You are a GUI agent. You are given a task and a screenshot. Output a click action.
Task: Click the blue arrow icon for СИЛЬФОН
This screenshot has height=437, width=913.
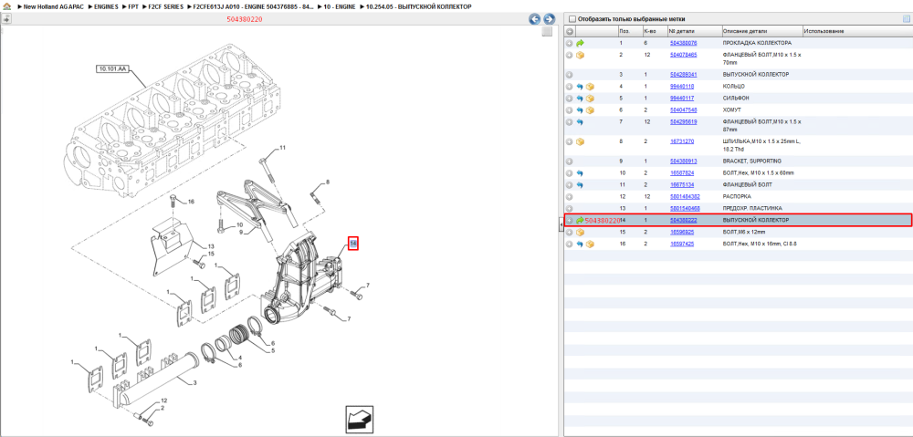click(x=580, y=98)
